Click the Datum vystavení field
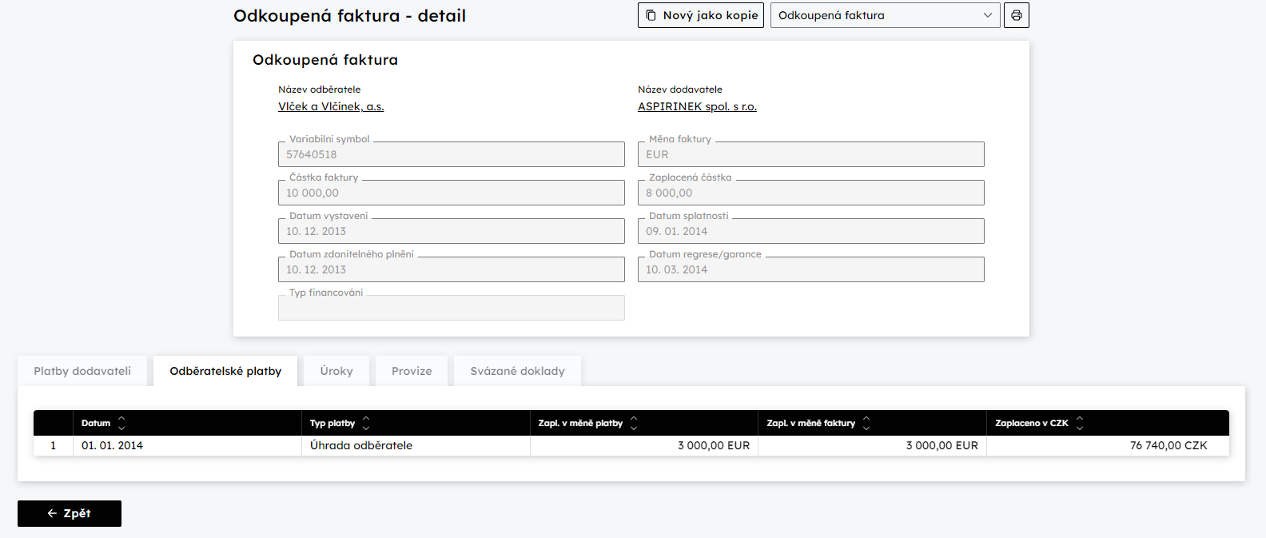 pyautogui.click(x=452, y=231)
